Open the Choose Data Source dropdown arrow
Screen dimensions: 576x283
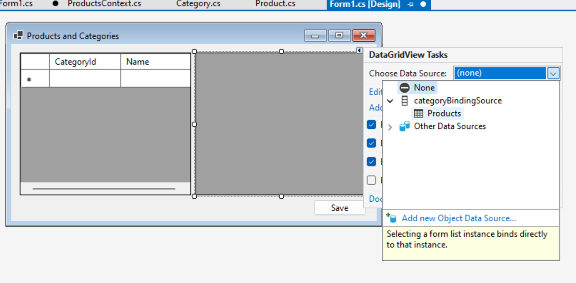[553, 73]
